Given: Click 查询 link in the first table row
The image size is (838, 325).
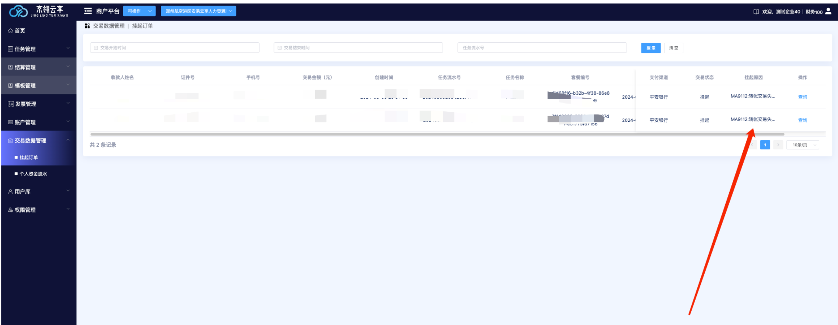Looking at the screenshot, I should pyautogui.click(x=803, y=97).
